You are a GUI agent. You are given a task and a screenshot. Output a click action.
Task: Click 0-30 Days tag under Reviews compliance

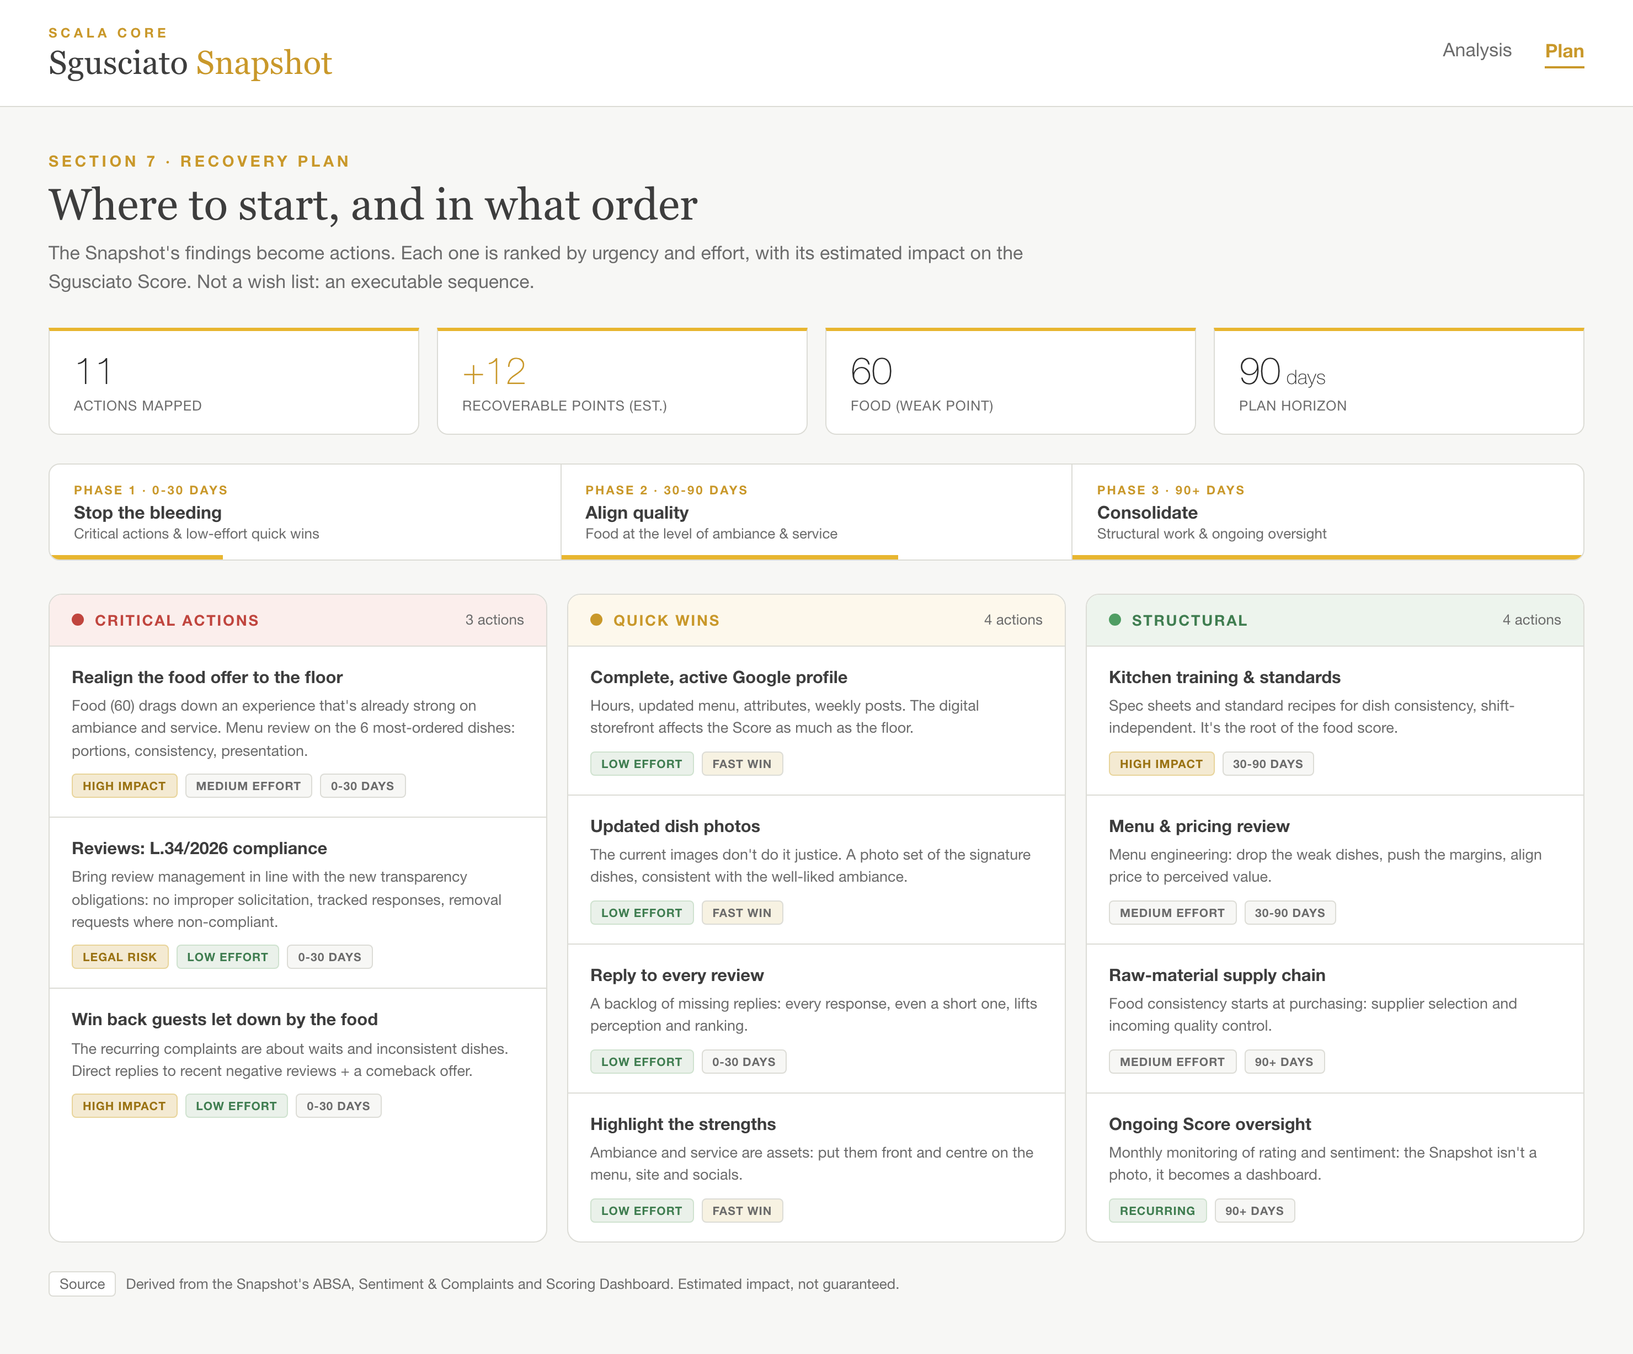pos(330,957)
